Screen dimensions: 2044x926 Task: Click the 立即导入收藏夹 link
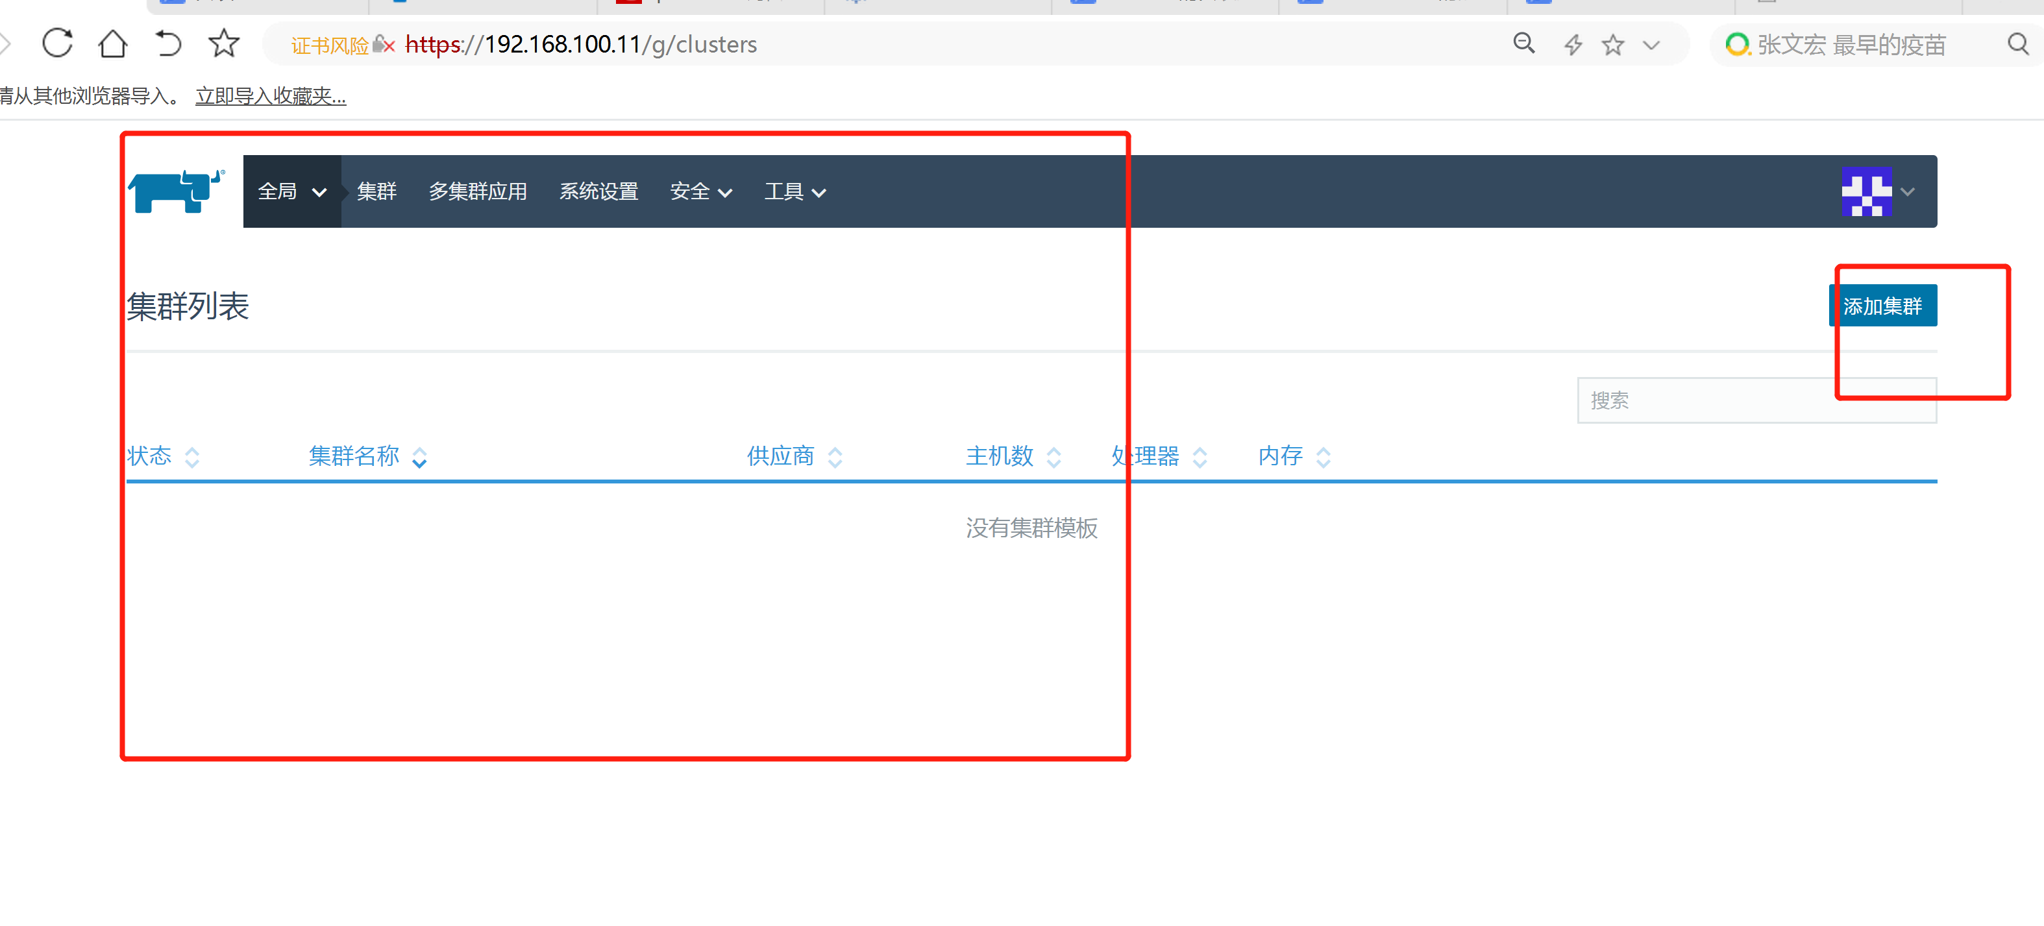[x=271, y=96]
